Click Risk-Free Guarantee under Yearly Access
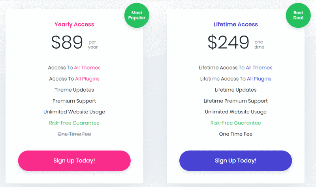The image size is (316, 187). [x=74, y=123]
